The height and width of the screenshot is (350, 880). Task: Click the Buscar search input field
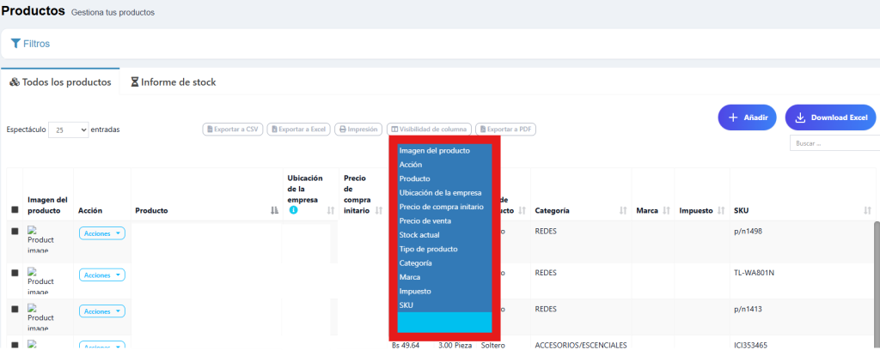[834, 143]
